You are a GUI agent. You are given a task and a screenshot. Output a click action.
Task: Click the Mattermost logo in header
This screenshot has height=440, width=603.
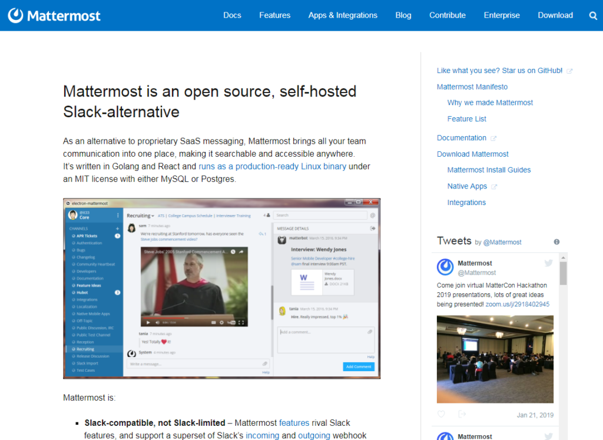click(x=54, y=15)
